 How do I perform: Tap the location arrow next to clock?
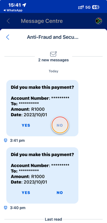click(x=24, y=5)
